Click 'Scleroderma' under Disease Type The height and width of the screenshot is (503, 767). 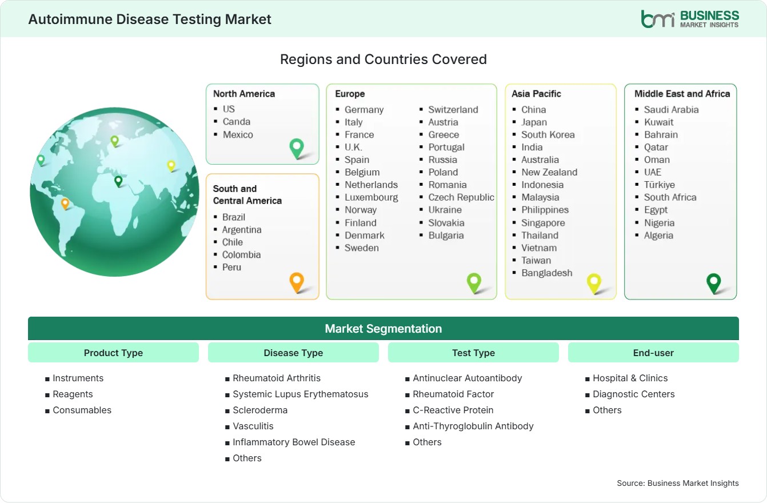click(260, 410)
